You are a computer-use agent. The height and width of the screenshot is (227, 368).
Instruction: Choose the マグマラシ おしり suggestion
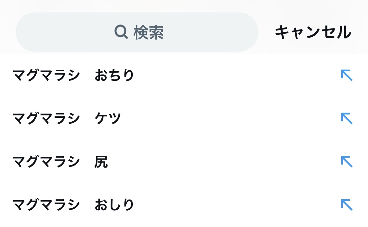pos(184,205)
